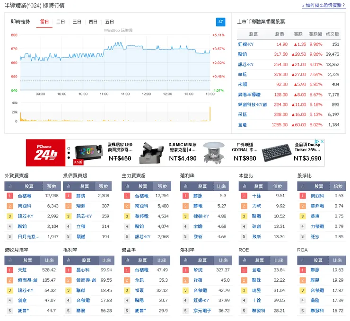Click the DJI MIC MINI product image in ad
Screen dimensions: 350x321
click(x=151, y=153)
